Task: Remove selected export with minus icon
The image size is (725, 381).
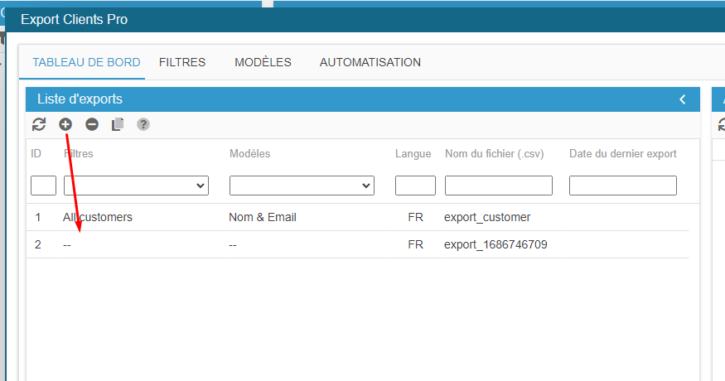Action: 92,124
